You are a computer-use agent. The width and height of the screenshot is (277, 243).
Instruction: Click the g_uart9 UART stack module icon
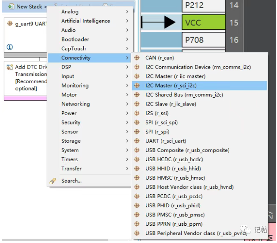click(x=10, y=23)
